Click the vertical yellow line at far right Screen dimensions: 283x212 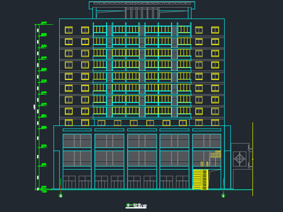(252, 159)
